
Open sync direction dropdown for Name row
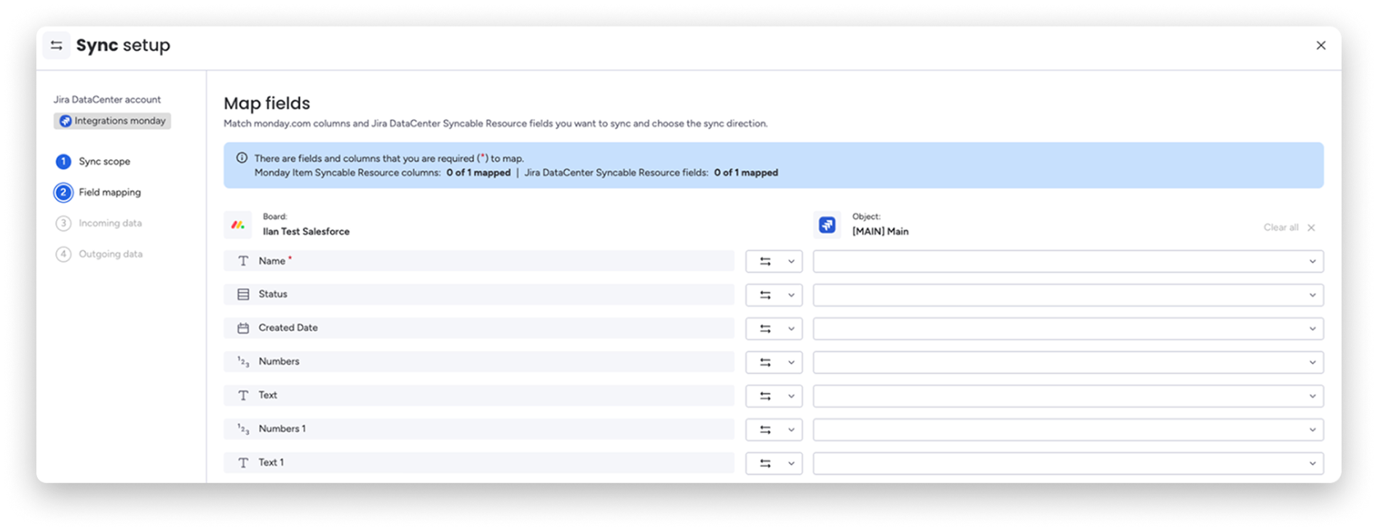coord(774,261)
